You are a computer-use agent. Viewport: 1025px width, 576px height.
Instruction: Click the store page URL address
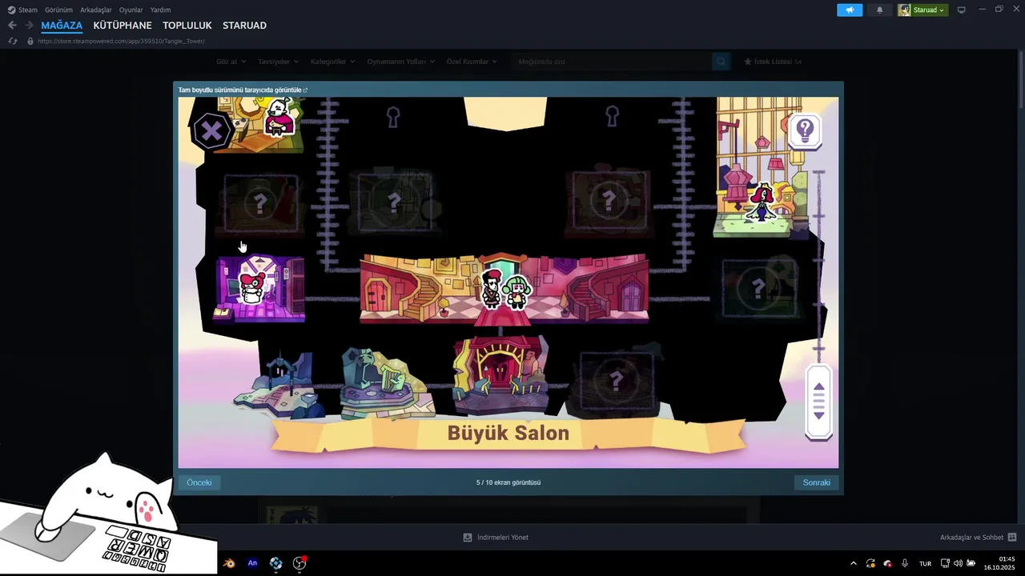click(x=121, y=41)
